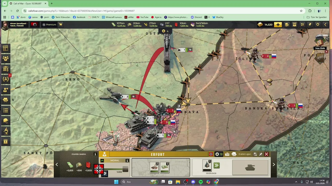
Task: Open the diplomacy people icon in left sidebar
Action: pos(5,58)
